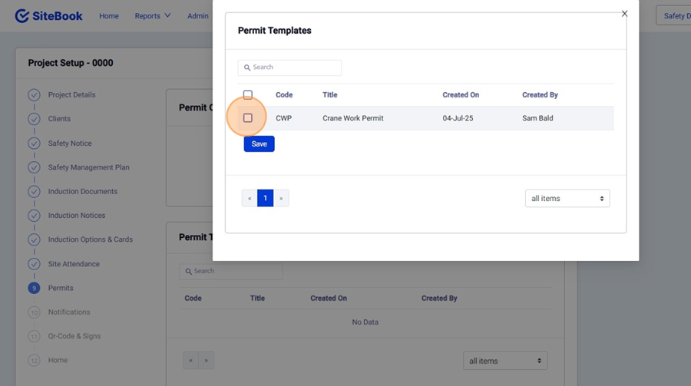Select page 1 in dialog pagination

click(265, 198)
